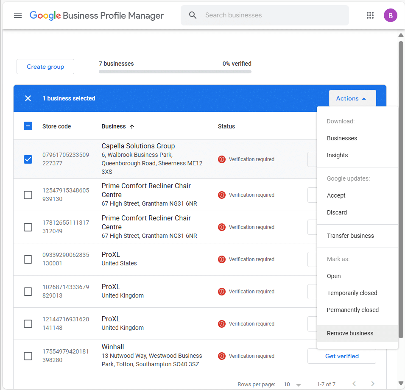
Task: Clear selection with the X icon
Action: coord(28,98)
